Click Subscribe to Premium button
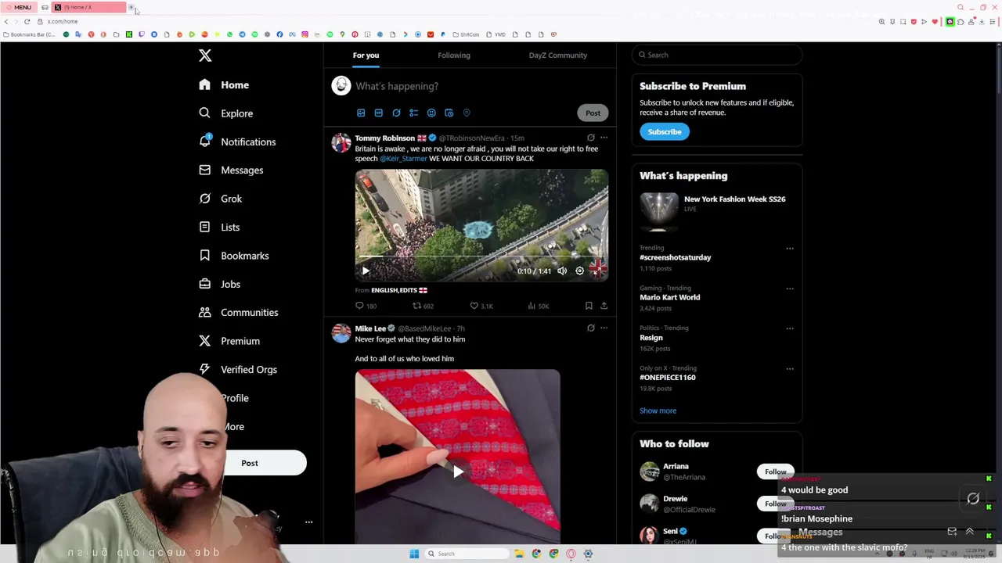 click(x=665, y=131)
